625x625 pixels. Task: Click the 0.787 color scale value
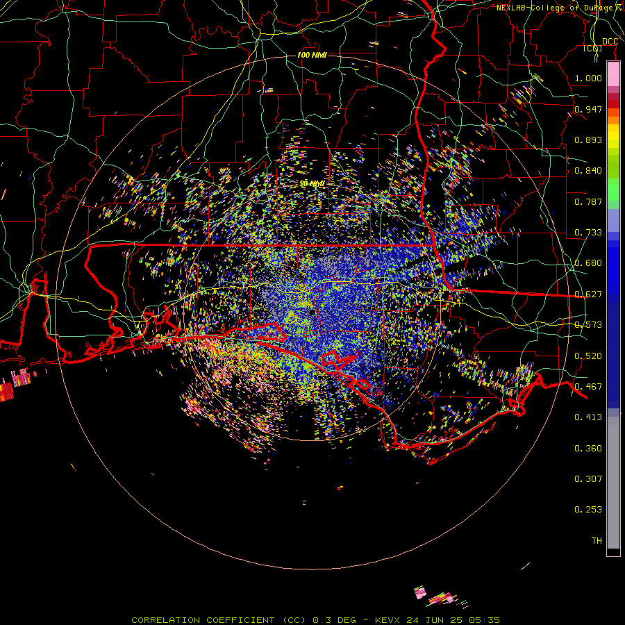click(588, 201)
